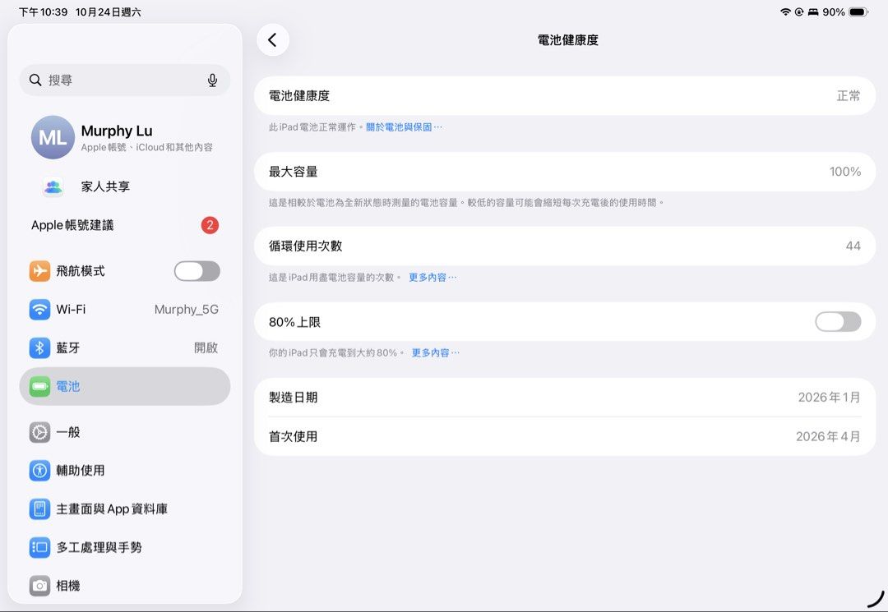
Task: Tap the General gear icon
Action: click(x=39, y=433)
